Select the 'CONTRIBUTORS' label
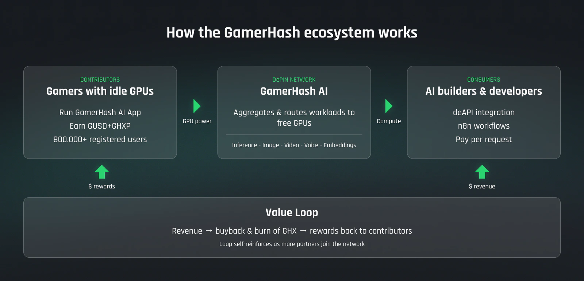The image size is (584, 281). point(100,79)
